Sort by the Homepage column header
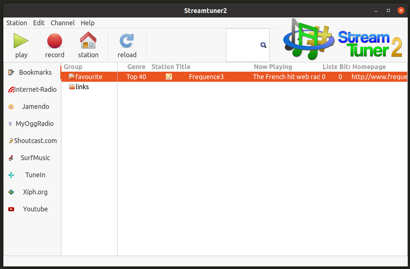 [379, 67]
